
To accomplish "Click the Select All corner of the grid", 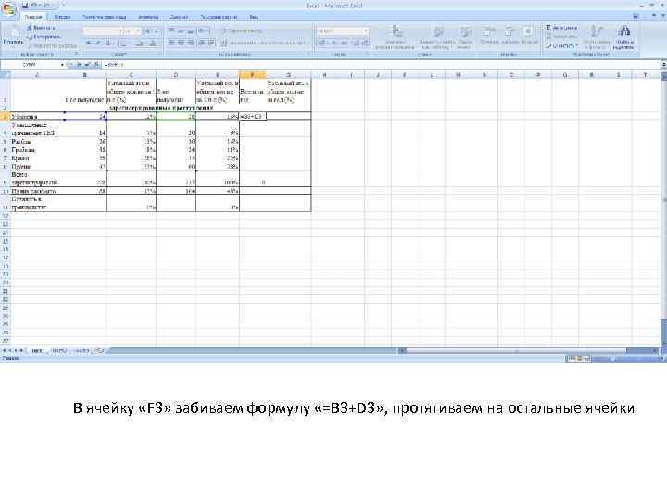I will pyautogui.click(x=5, y=75).
